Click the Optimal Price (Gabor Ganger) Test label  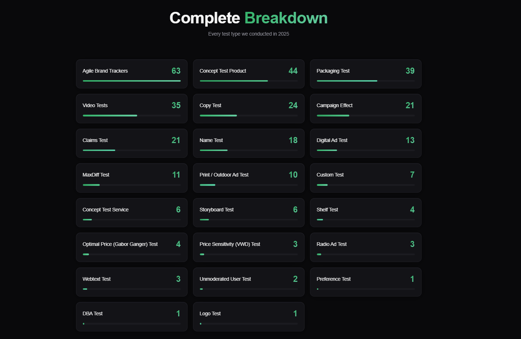[120, 244]
